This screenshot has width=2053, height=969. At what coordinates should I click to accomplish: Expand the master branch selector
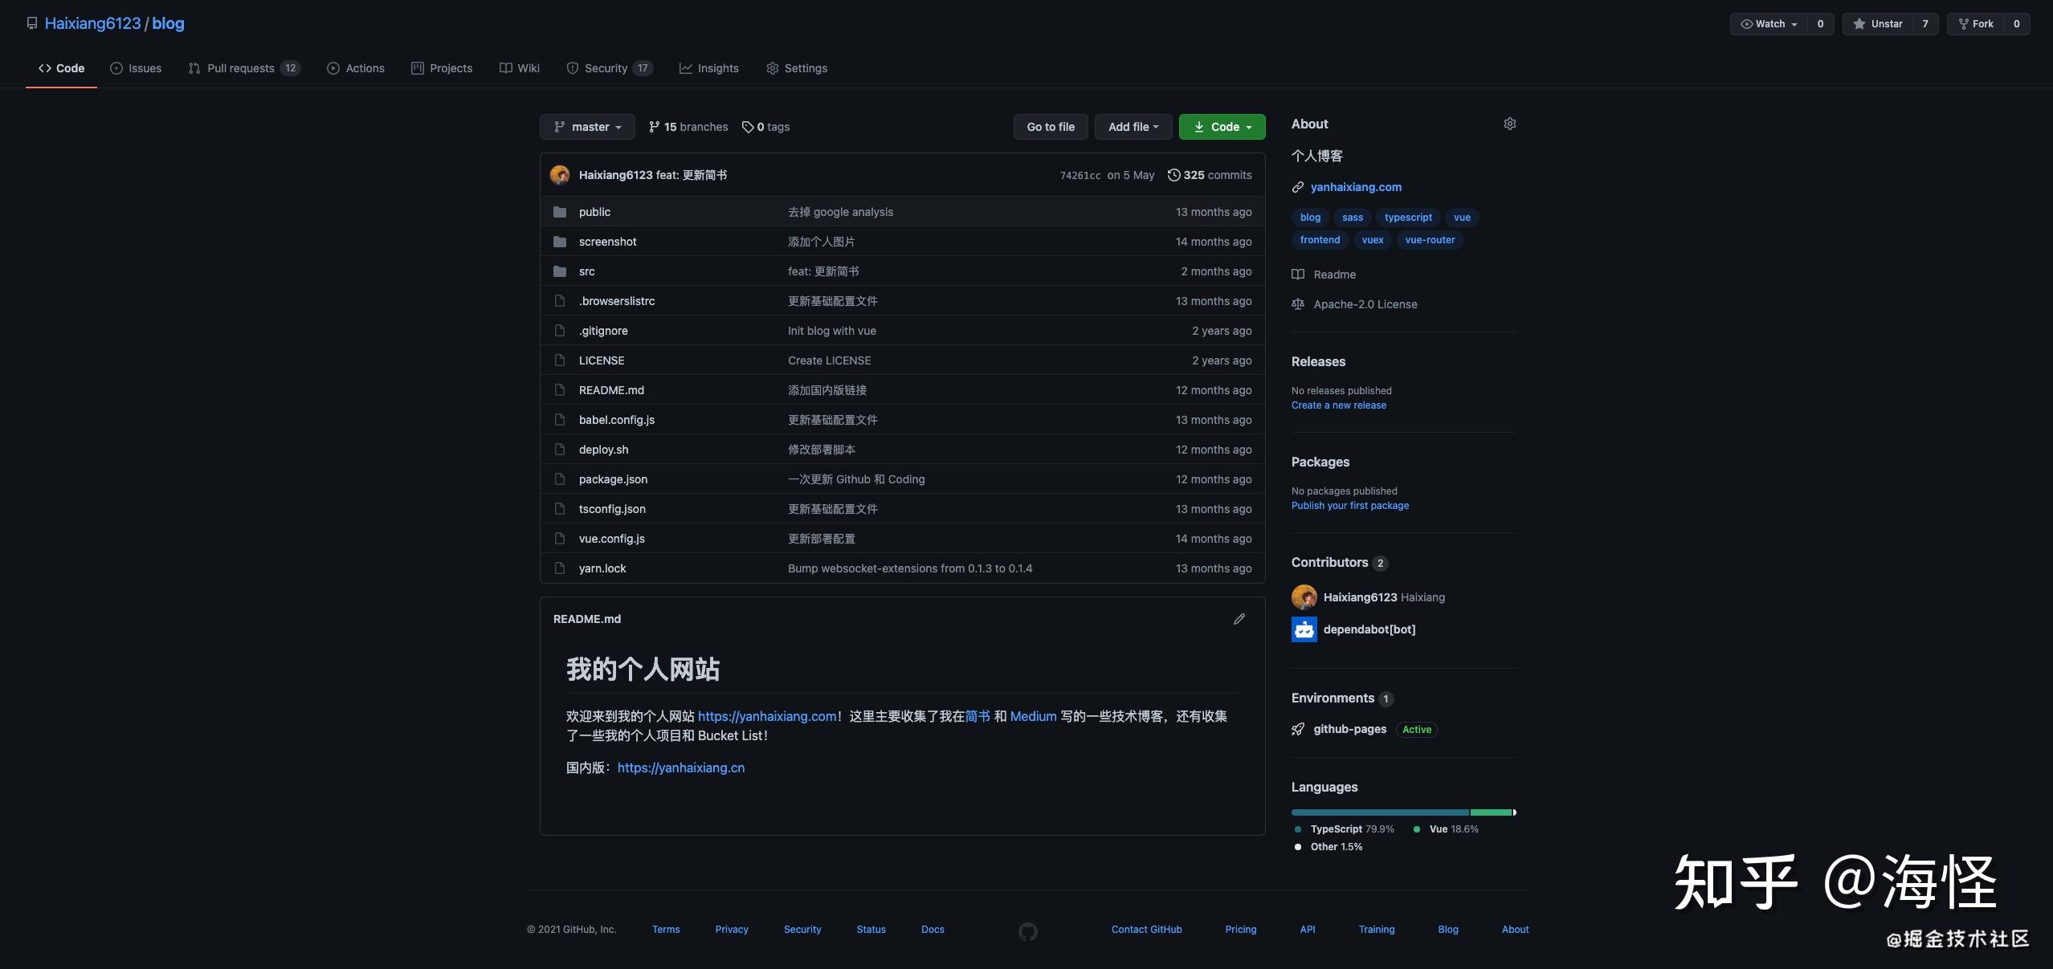(x=586, y=126)
